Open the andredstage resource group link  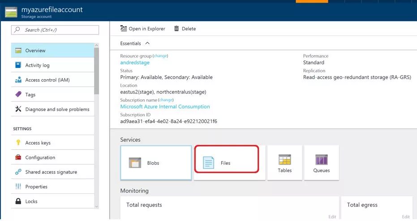(135, 63)
